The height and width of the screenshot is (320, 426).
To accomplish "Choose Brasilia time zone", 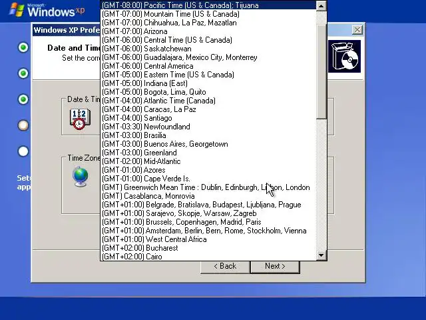I will pyautogui.click(x=208, y=135).
